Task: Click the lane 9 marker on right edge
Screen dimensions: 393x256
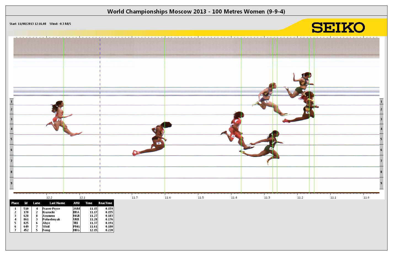Action: click(381, 183)
